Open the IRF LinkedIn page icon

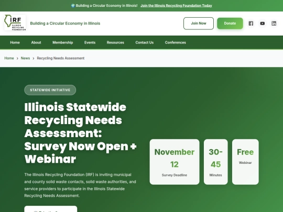[274, 24]
